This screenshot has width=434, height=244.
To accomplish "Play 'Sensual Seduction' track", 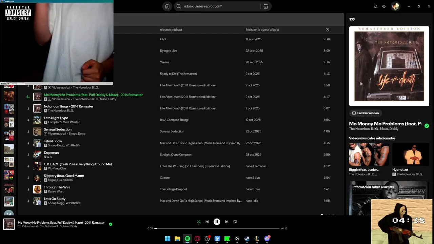I will point(58,129).
